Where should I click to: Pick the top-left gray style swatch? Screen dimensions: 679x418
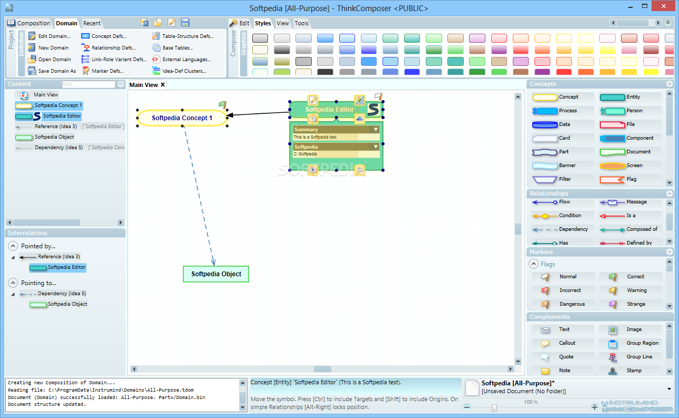[x=260, y=38]
